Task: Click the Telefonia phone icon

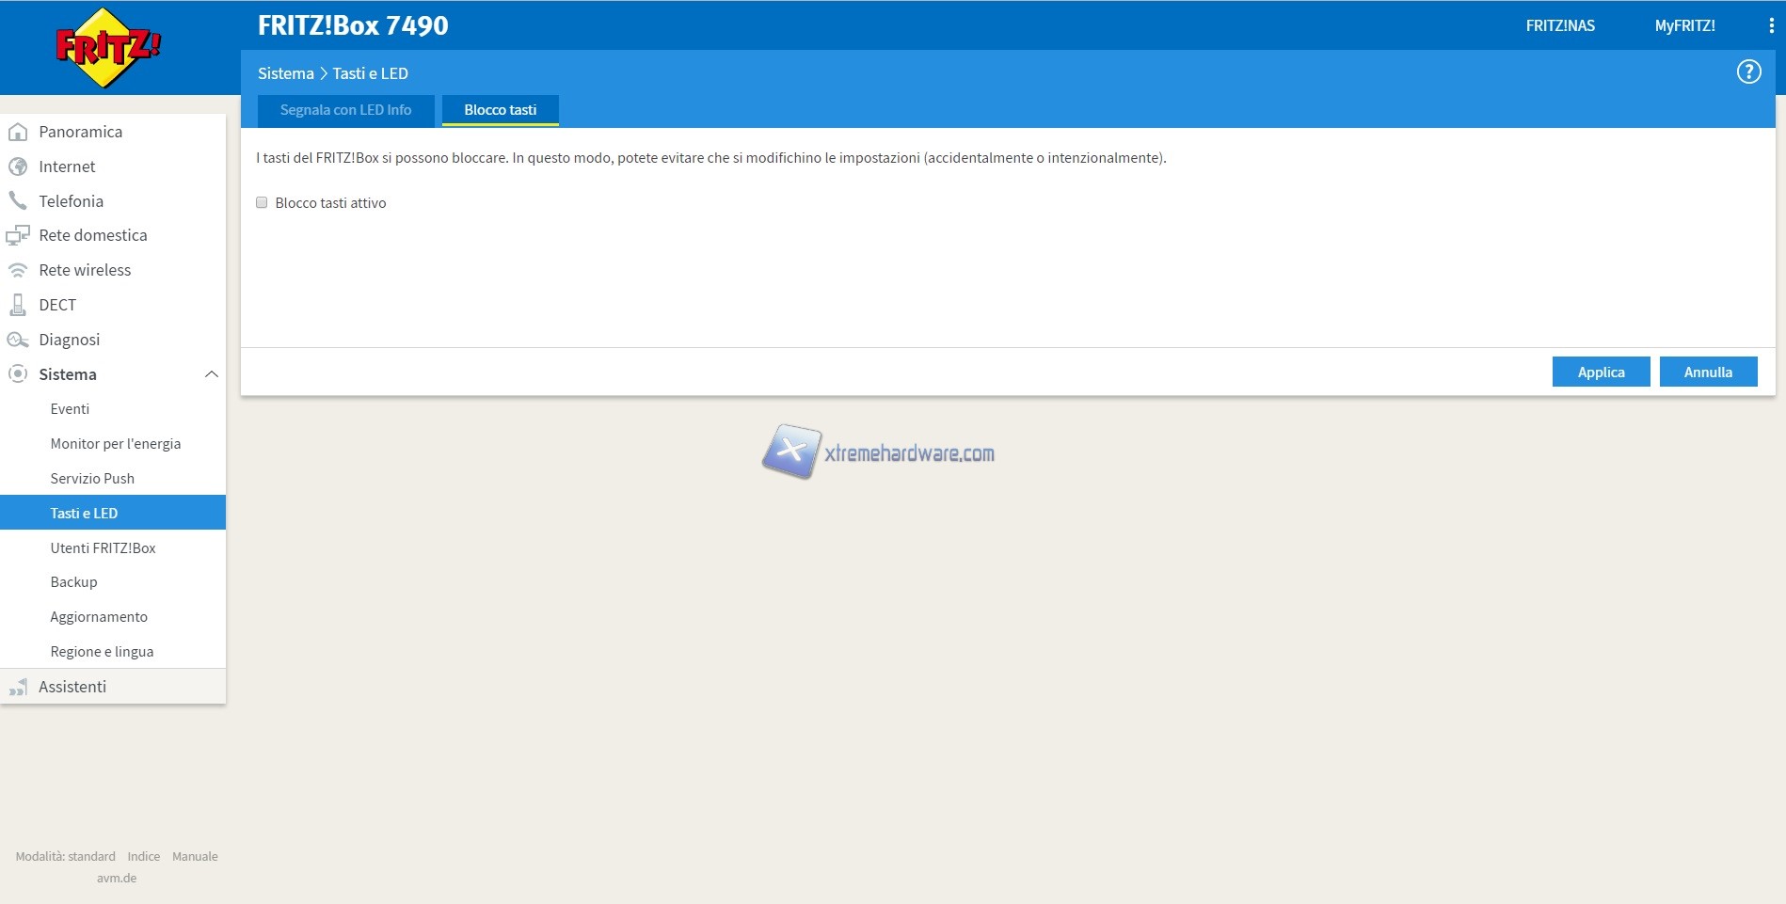Action: coord(17,200)
